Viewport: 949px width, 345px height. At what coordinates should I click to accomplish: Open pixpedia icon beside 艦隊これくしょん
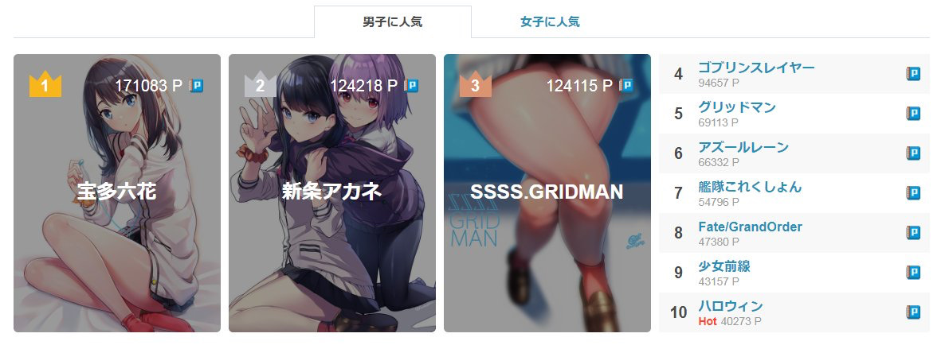[912, 192]
